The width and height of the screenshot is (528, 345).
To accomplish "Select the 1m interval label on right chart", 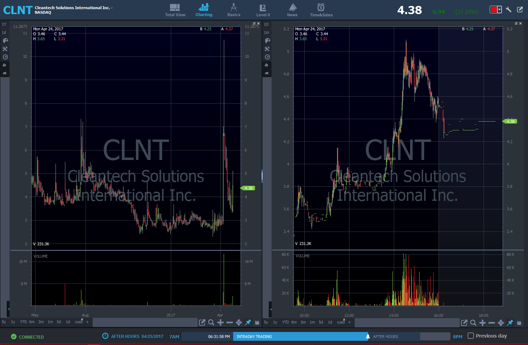I will pyautogui.click(x=267, y=32).
